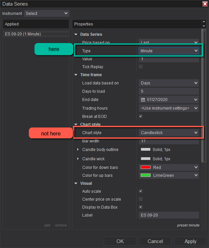Enable Center price on scale checkbox
This screenshot has width=209, height=248.
[141, 199]
